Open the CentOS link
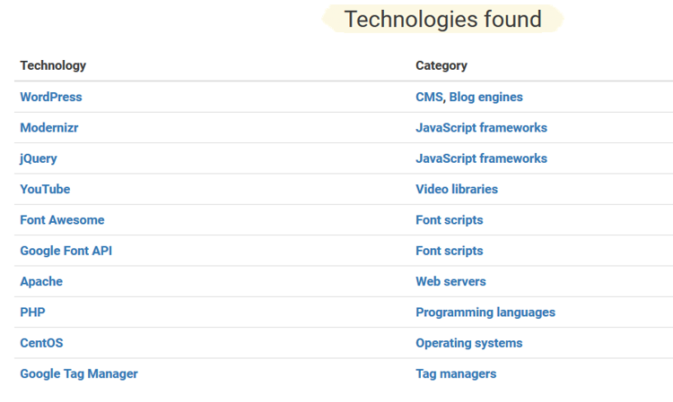Viewport: 673px width, 402px height. (41, 343)
